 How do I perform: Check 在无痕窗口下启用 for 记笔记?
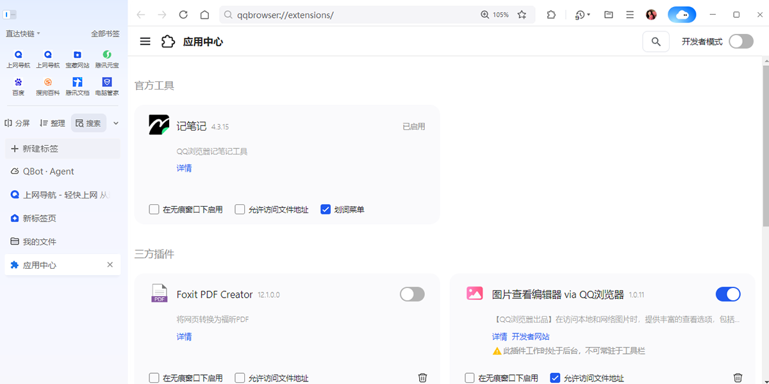(154, 209)
